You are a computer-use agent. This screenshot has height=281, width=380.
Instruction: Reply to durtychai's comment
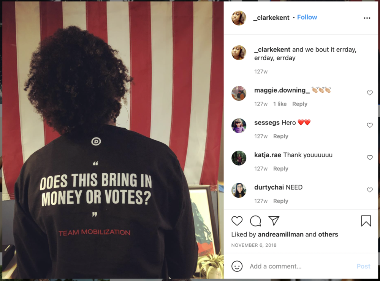281,201
